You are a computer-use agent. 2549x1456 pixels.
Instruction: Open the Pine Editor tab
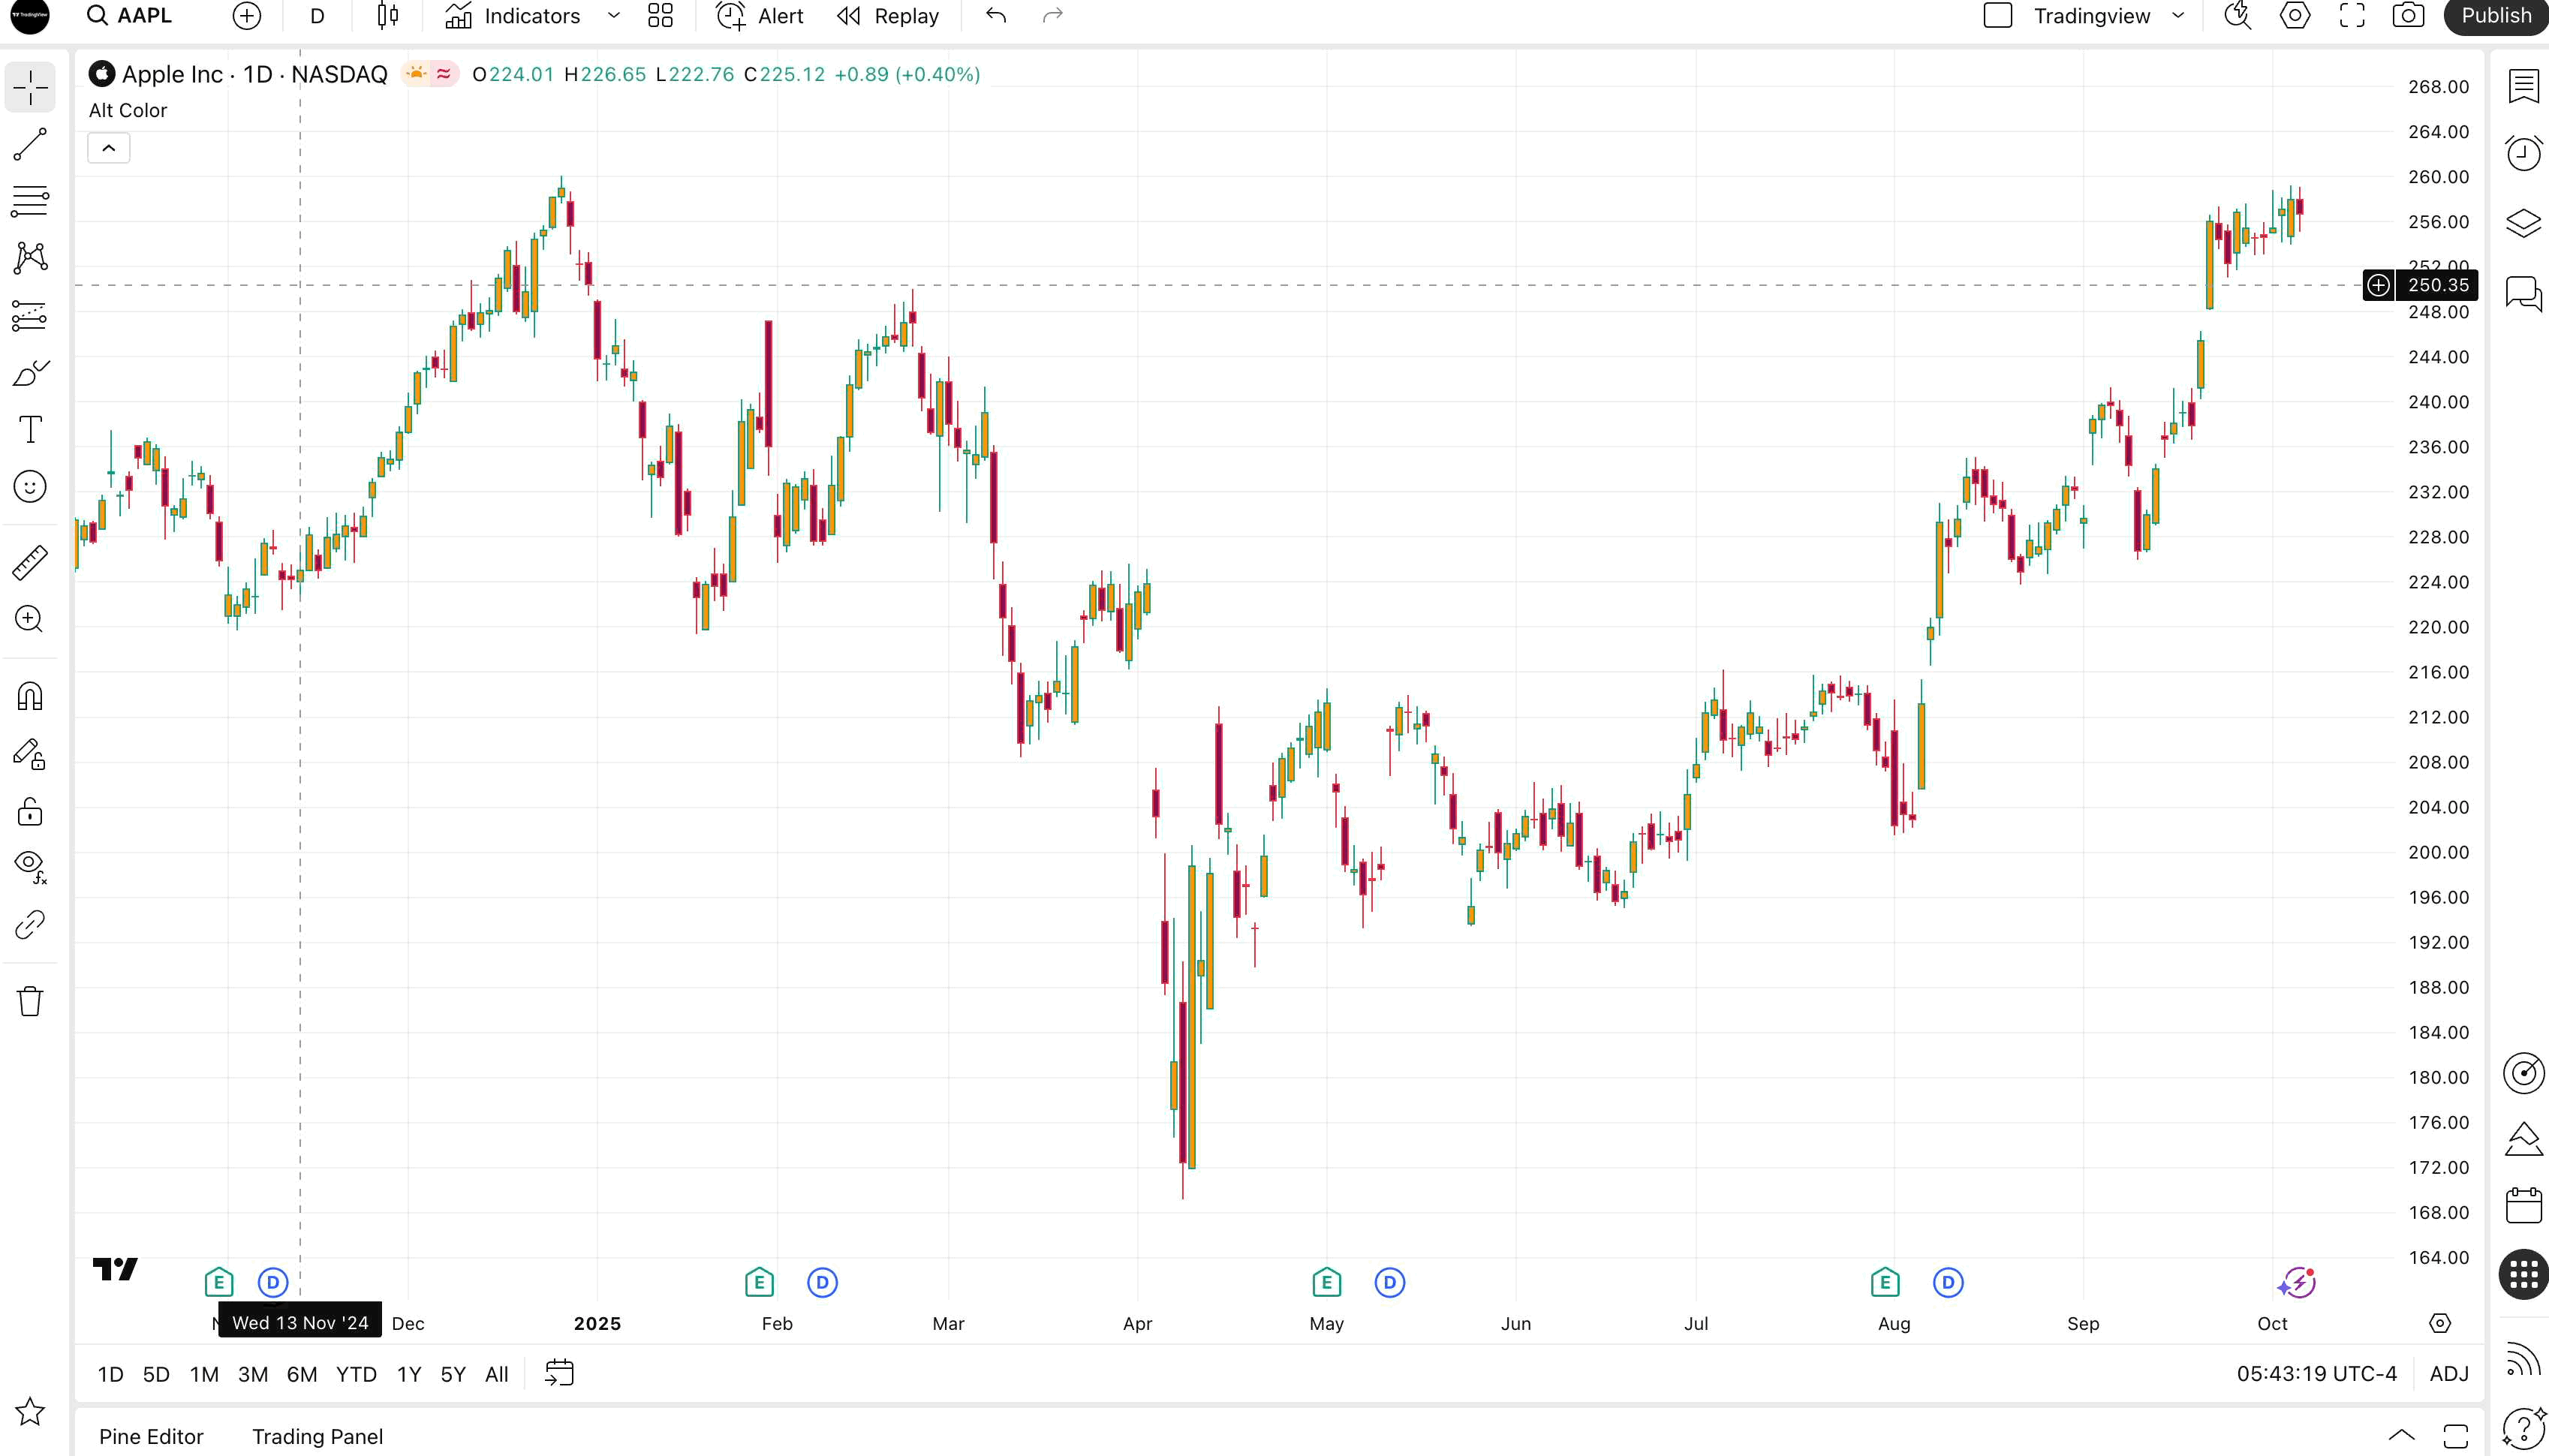pyautogui.click(x=151, y=1437)
